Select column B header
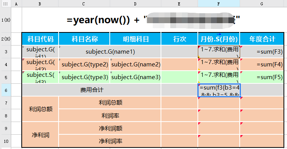This screenshot has height=149, width=287. coord(40,3)
